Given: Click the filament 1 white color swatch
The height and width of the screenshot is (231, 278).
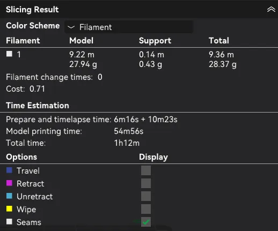Looking at the screenshot, I should [9, 54].
